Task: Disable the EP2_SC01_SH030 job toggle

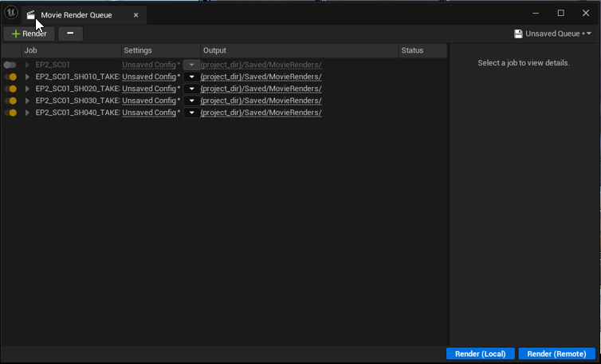Action: [10, 101]
